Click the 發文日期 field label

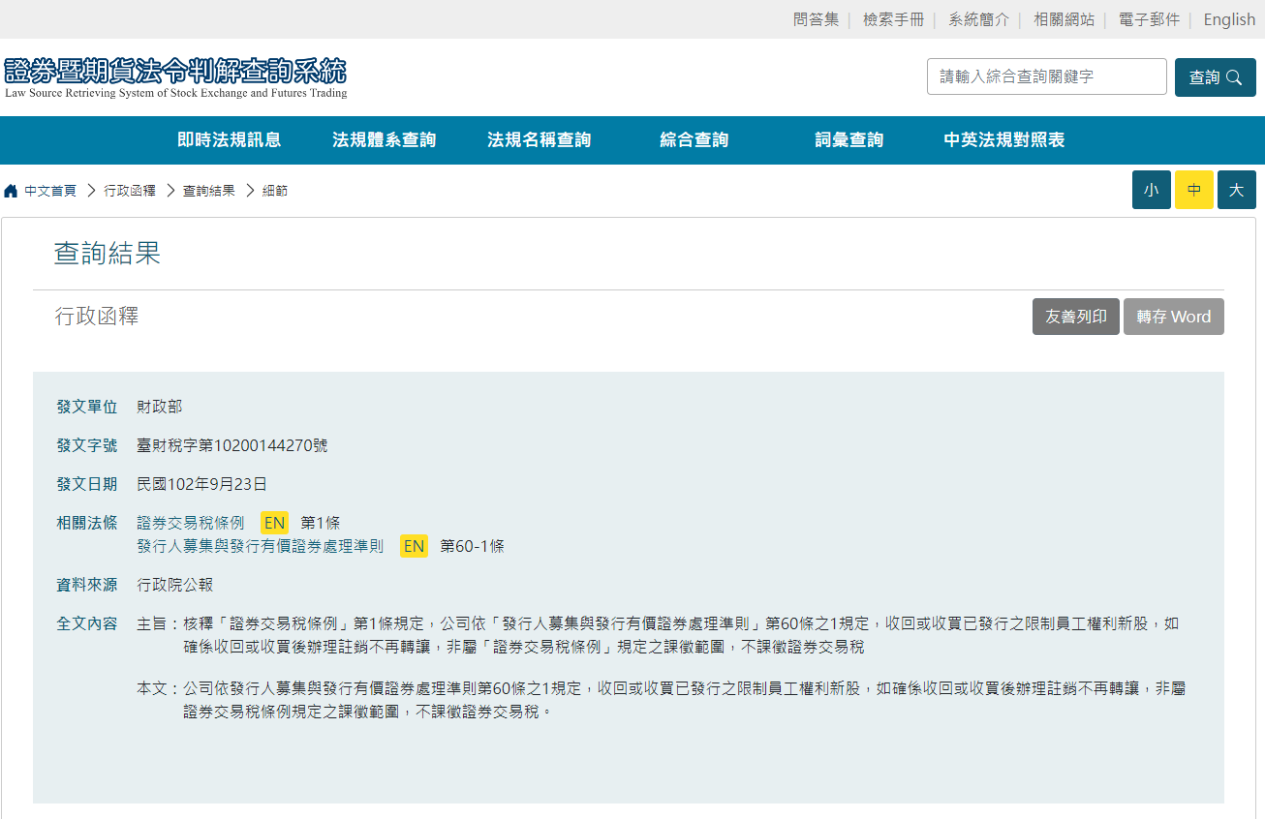[87, 484]
